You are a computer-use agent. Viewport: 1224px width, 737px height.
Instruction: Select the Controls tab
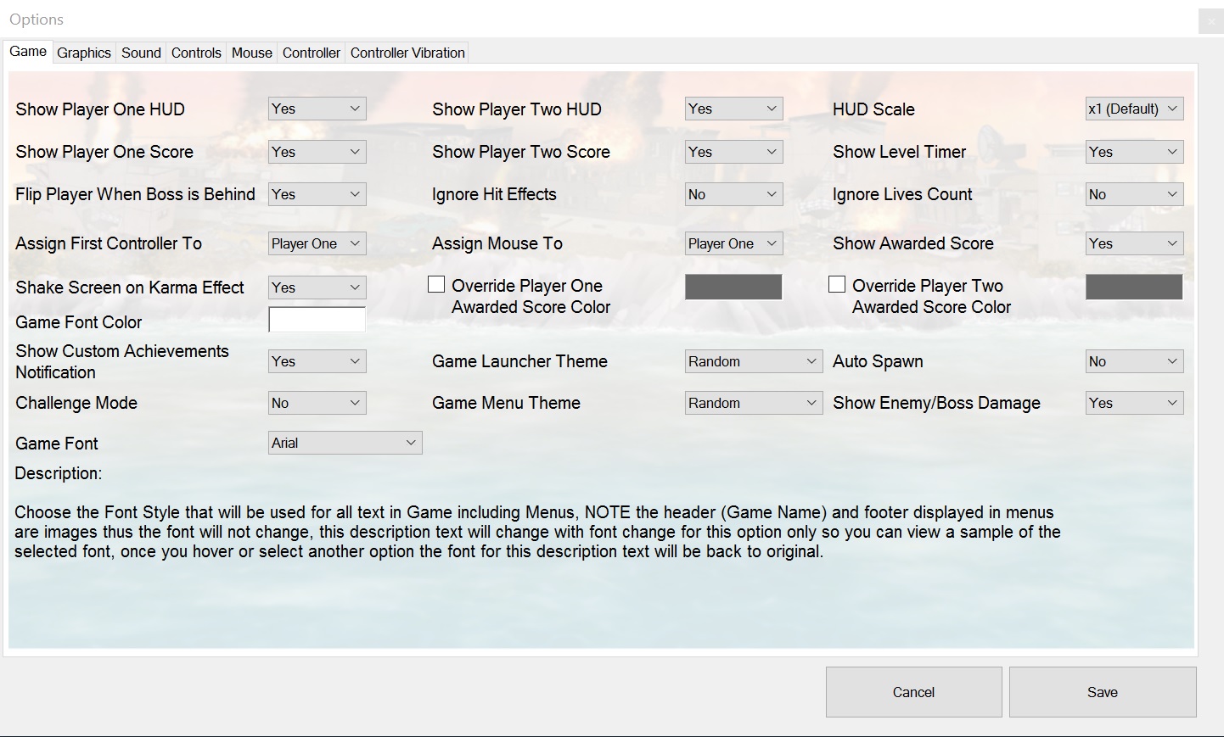196,52
